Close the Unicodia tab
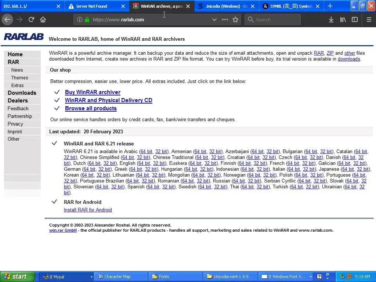 (253, 6)
